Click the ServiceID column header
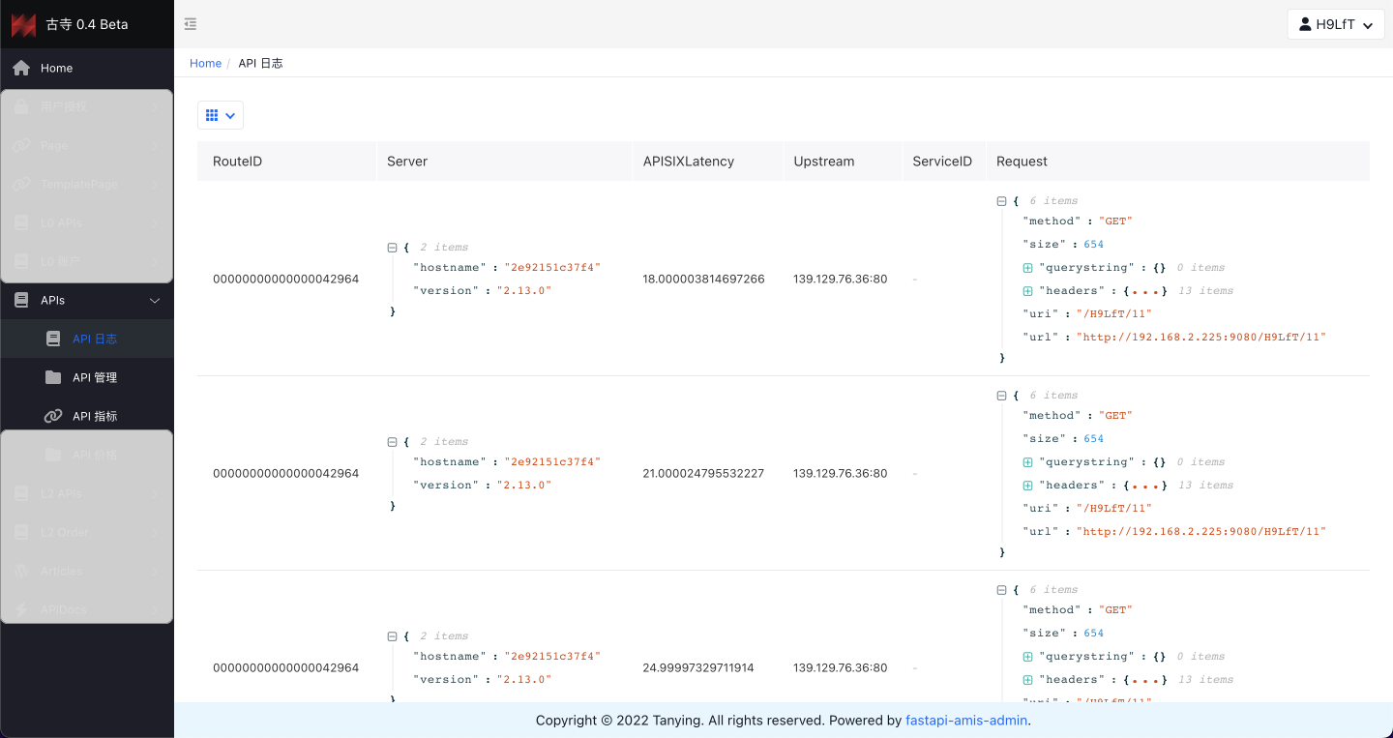 (942, 162)
